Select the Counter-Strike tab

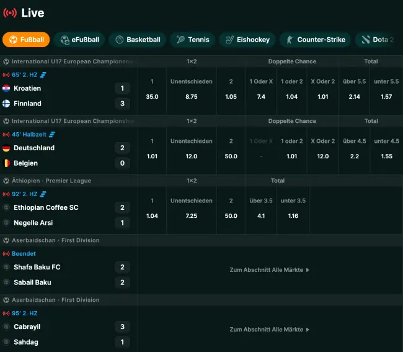coord(316,40)
